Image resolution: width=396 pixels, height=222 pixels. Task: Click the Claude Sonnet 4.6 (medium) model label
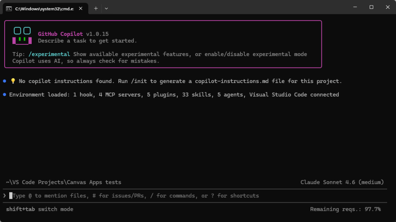click(x=342, y=182)
